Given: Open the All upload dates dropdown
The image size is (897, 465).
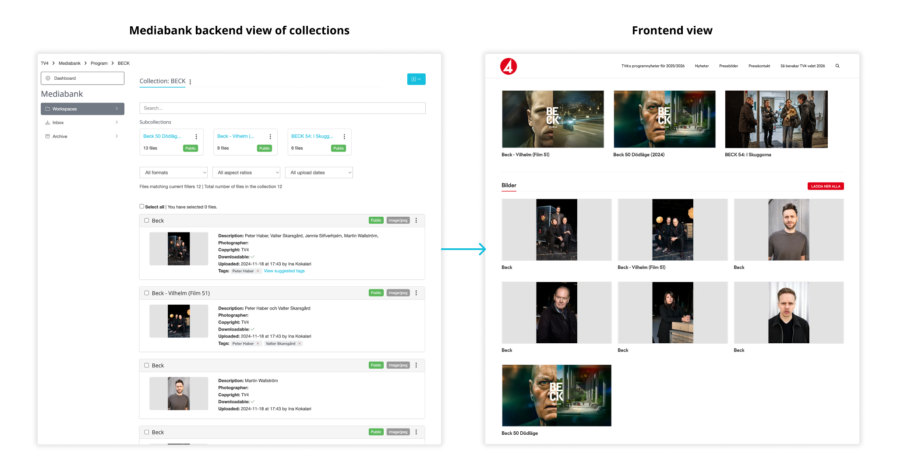Looking at the screenshot, I should click(x=319, y=173).
